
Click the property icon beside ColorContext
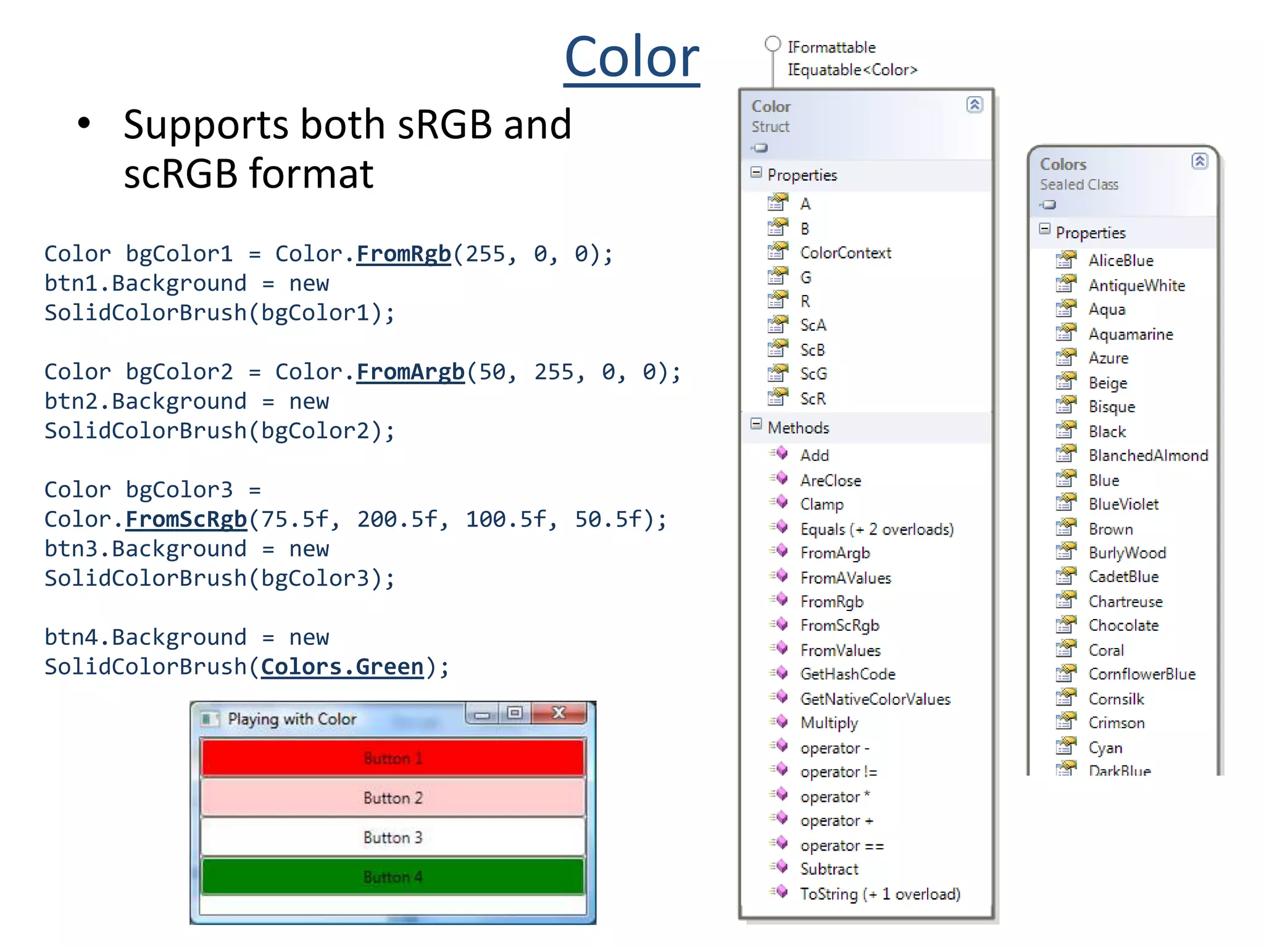pyautogui.click(x=778, y=251)
